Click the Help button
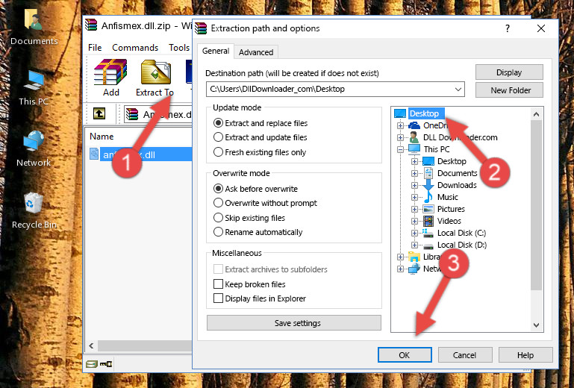This screenshot has height=388, width=574. point(525,355)
